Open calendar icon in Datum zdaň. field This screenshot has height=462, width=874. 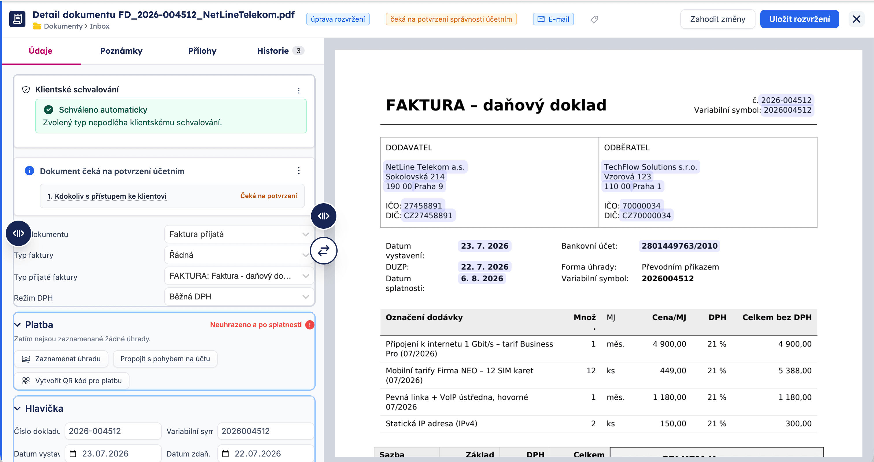pos(226,454)
